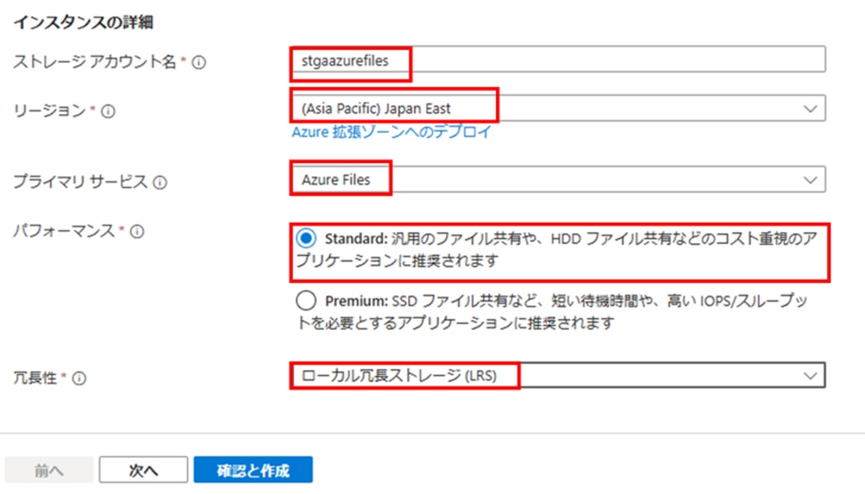
Task: Click the Standard: 汎用のファイル共有 option text
Action: [x=557, y=249]
